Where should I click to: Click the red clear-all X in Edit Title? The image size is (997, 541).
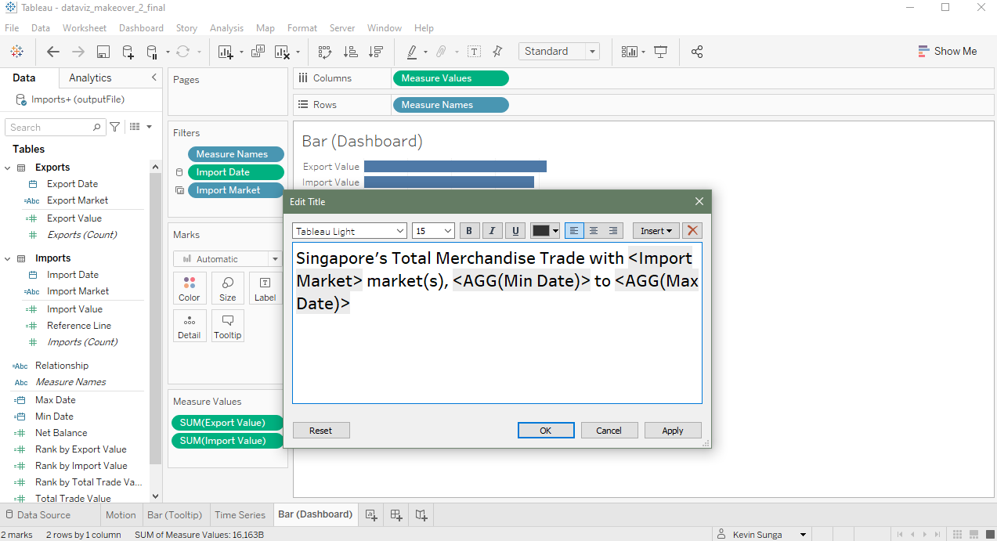pos(692,230)
